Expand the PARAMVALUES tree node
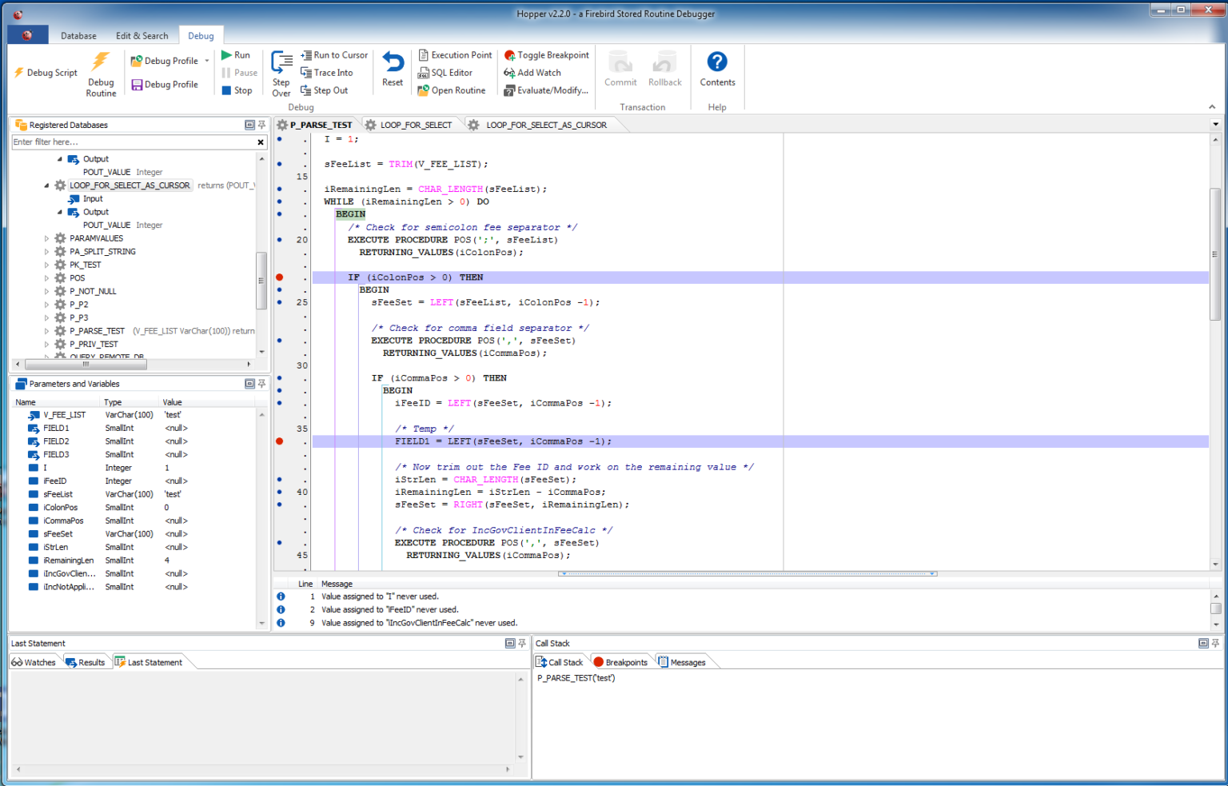Screen dimensions: 1228x786 [x=46, y=238]
